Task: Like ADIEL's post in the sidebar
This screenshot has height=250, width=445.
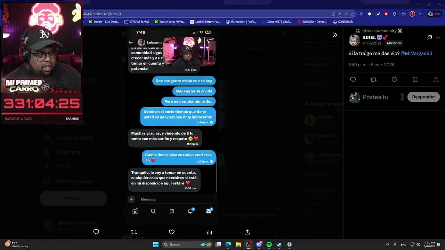Action: tap(394, 80)
